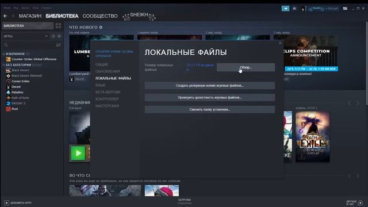This screenshot has width=368, height=207.
Task: Open the Справка menu in the menu bar
Action: coord(47,7)
